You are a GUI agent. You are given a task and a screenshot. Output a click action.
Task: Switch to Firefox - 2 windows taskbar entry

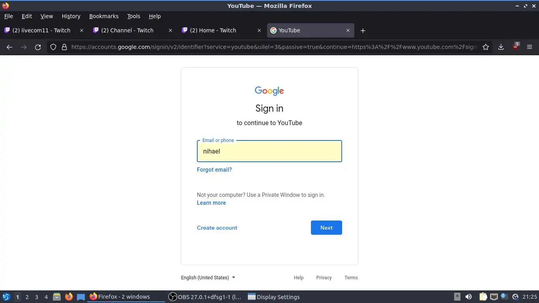[x=125, y=297]
